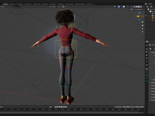Viewport: 155px width, 116px height.
Task: Open the Armature data properties tab
Action: (x=147, y=78)
